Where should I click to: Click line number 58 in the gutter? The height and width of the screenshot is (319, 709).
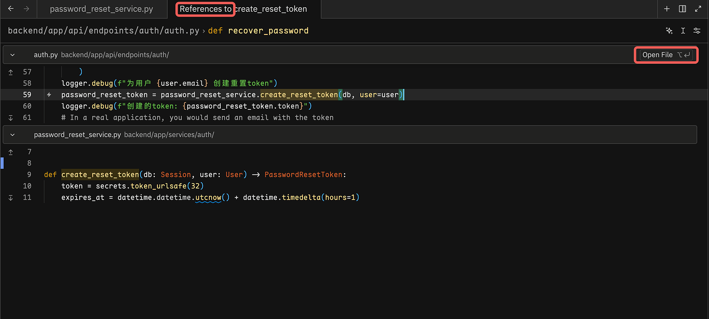[x=27, y=83]
